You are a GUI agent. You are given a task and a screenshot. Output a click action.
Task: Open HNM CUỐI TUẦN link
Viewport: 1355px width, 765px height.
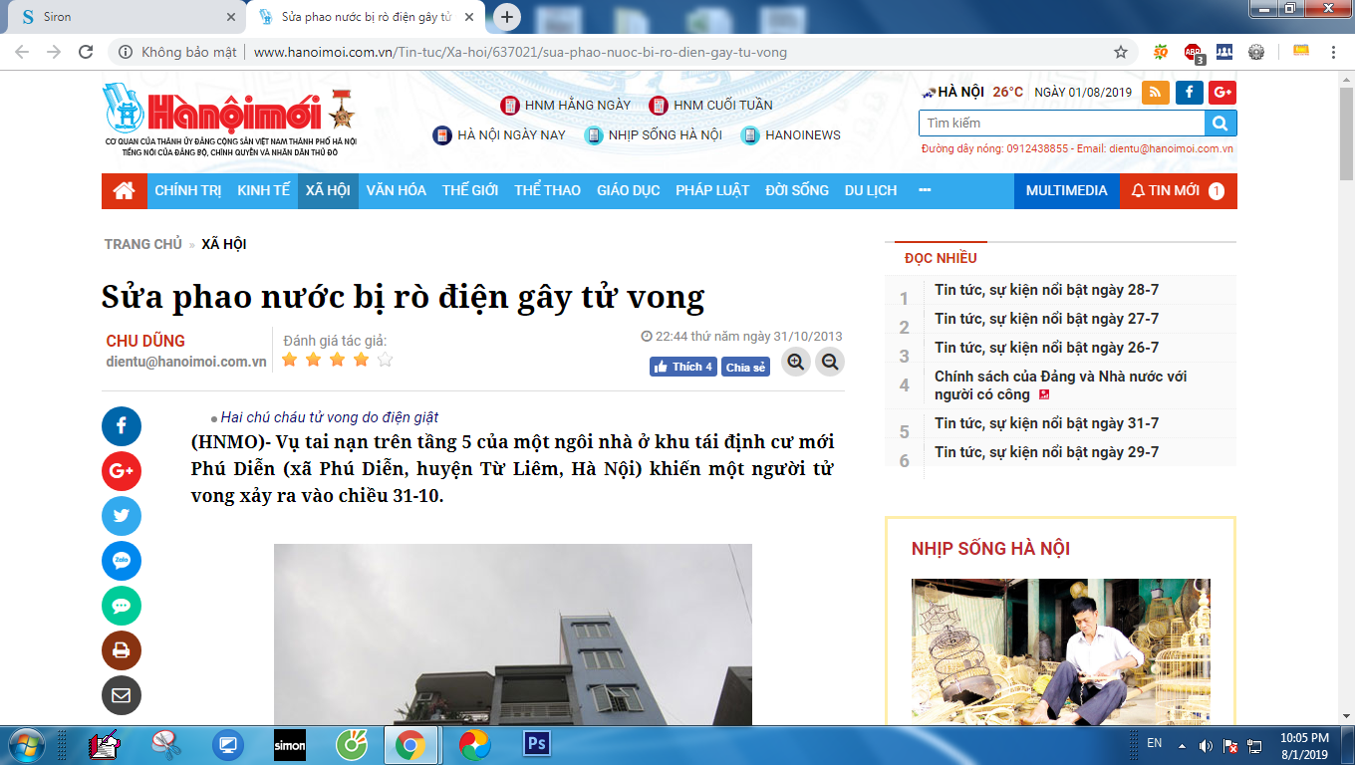click(x=711, y=105)
